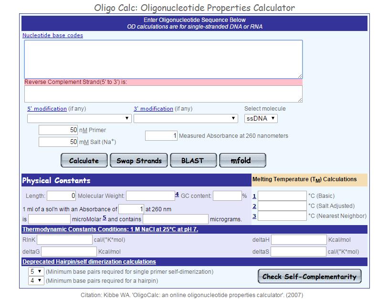Open the ssDNA molecule selector
The width and height of the screenshot is (388, 299).
261,118
